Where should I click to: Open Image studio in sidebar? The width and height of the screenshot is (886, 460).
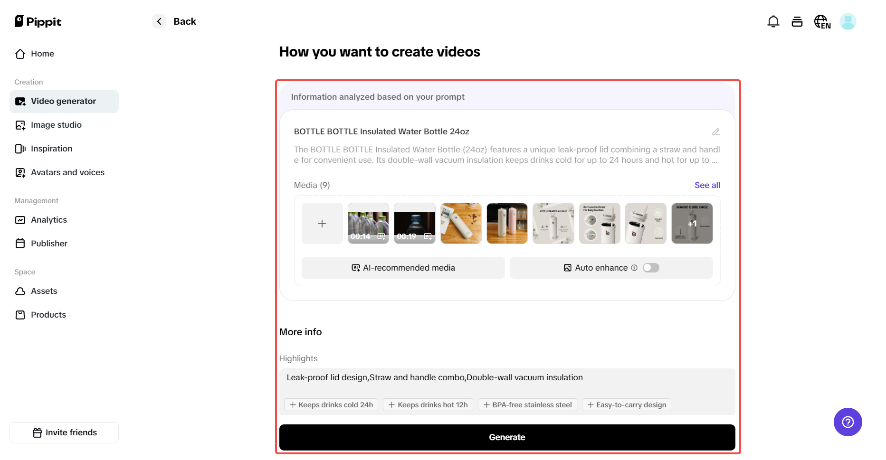tap(56, 125)
